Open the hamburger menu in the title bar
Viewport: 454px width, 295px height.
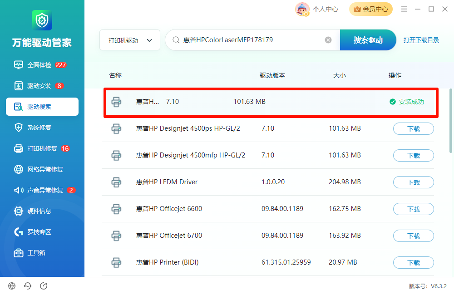404,9
